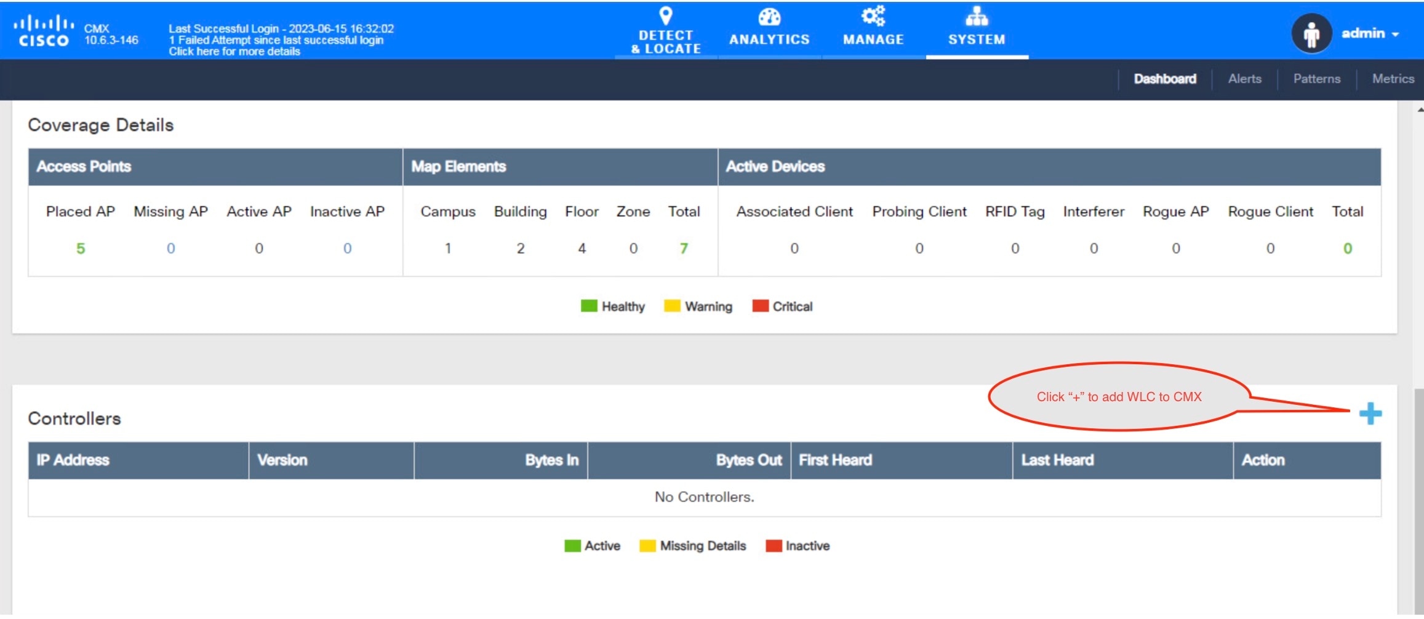The image size is (1424, 619).
Task: Click the '1 Failed Attempt' notice text
Action: pyautogui.click(x=276, y=40)
